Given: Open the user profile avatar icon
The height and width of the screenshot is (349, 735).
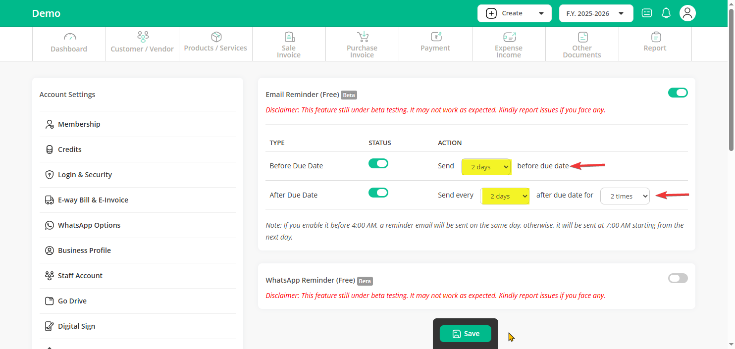Looking at the screenshot, I should click(x=687, y=13).
